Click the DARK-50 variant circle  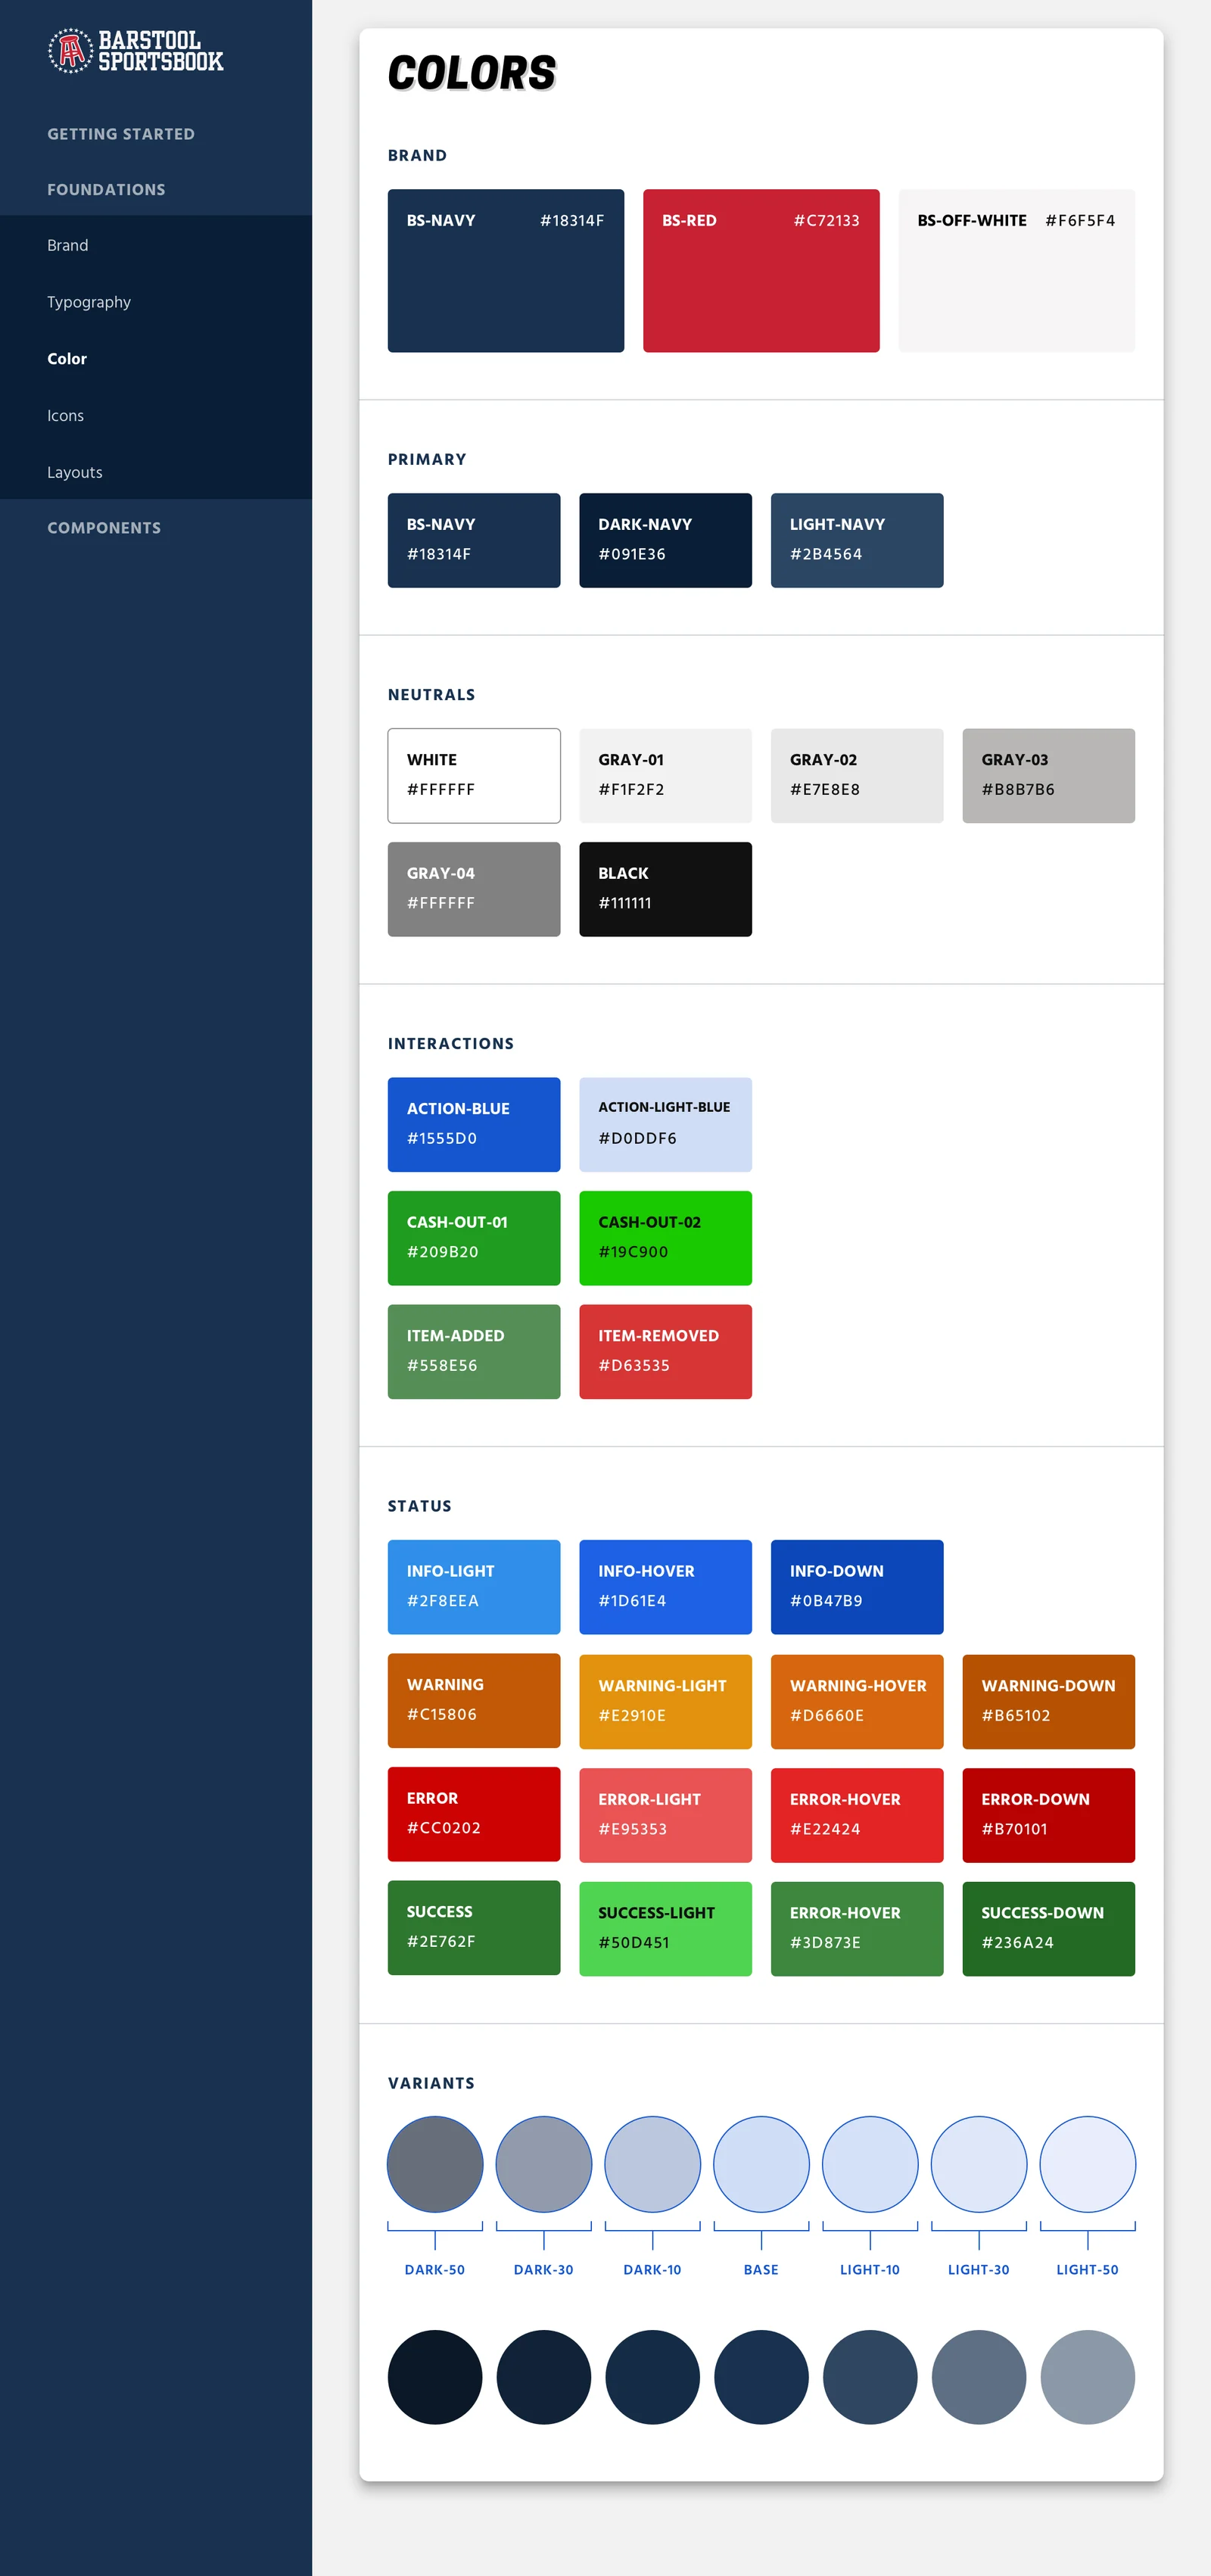click(435, 2164)
